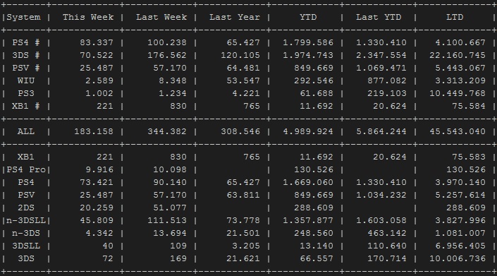Click PS4 Pro This Week value 9.916
The height and width of the screenshot is (276, 497).
click(99, 169)
